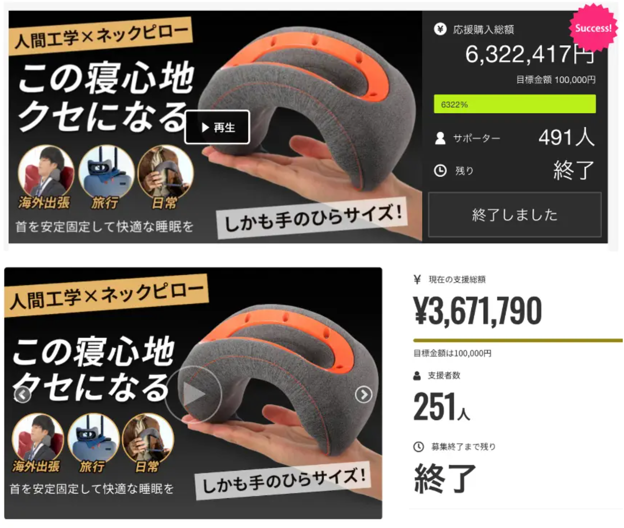The width and height of the screenshot is (624, 528).
Task: Click the green 6322% progress bar
Action: (x=515, y=104)
